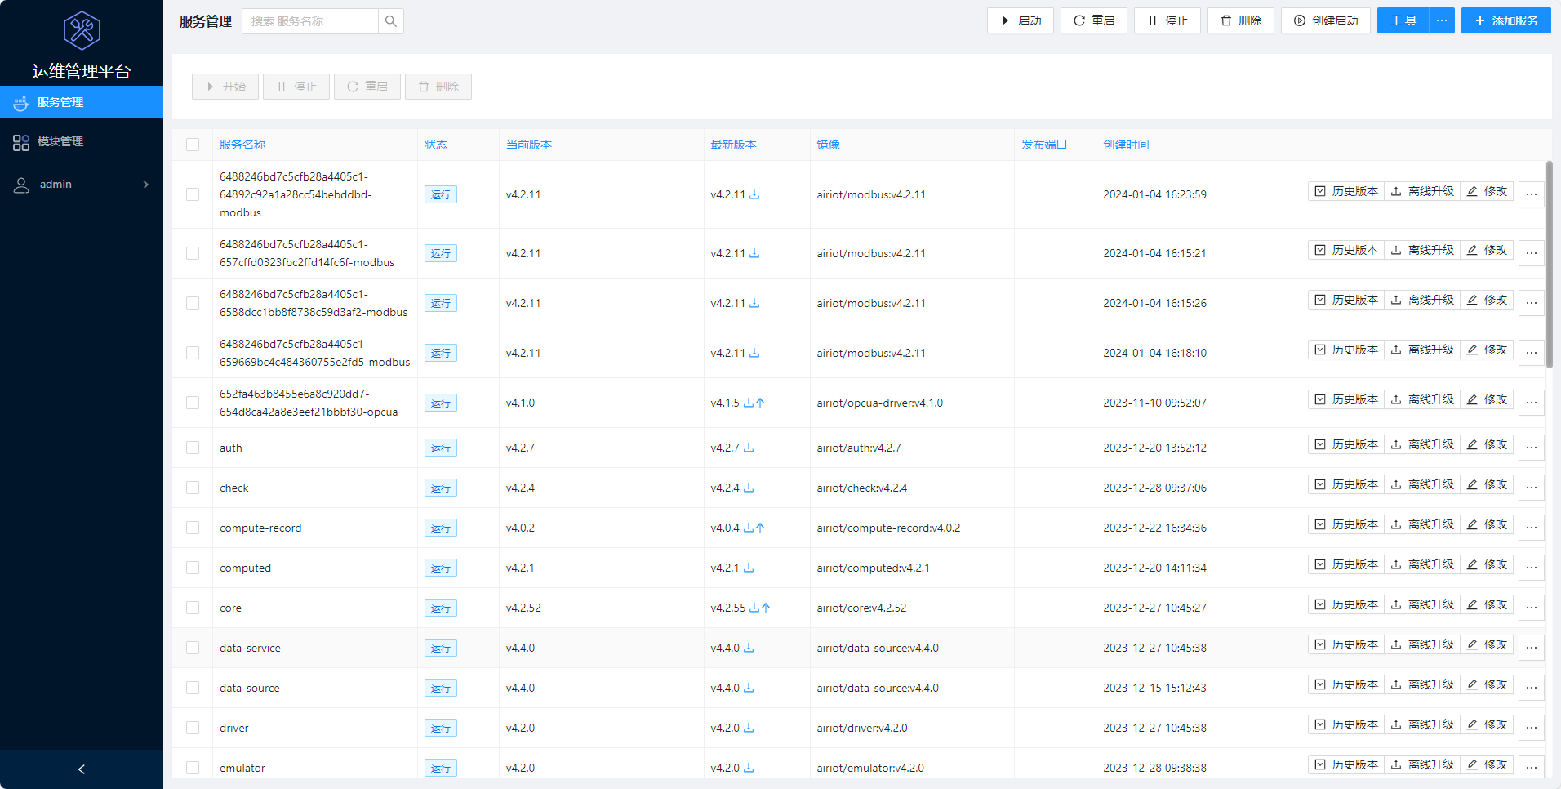Download latest version of data-service
This screenshot has width=1561, height=789.
coord(749,648)
